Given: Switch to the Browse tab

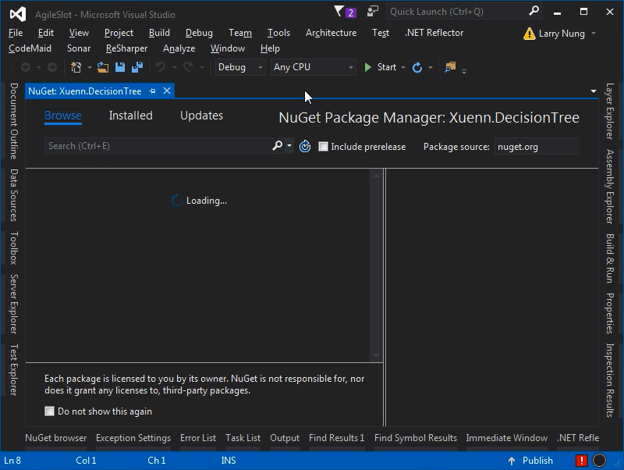Looking at the screenshot, I should coord(63,116).
